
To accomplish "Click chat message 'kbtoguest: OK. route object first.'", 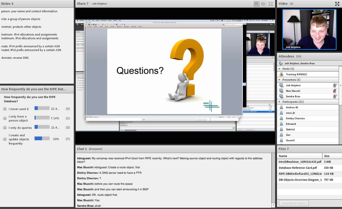I will [x=97, y=195].
